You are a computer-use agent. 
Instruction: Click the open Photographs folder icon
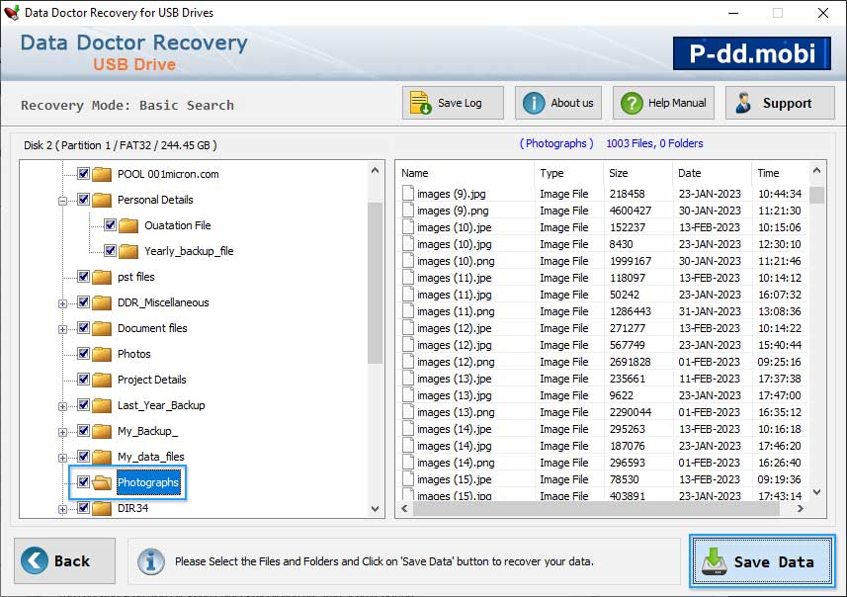102,482
